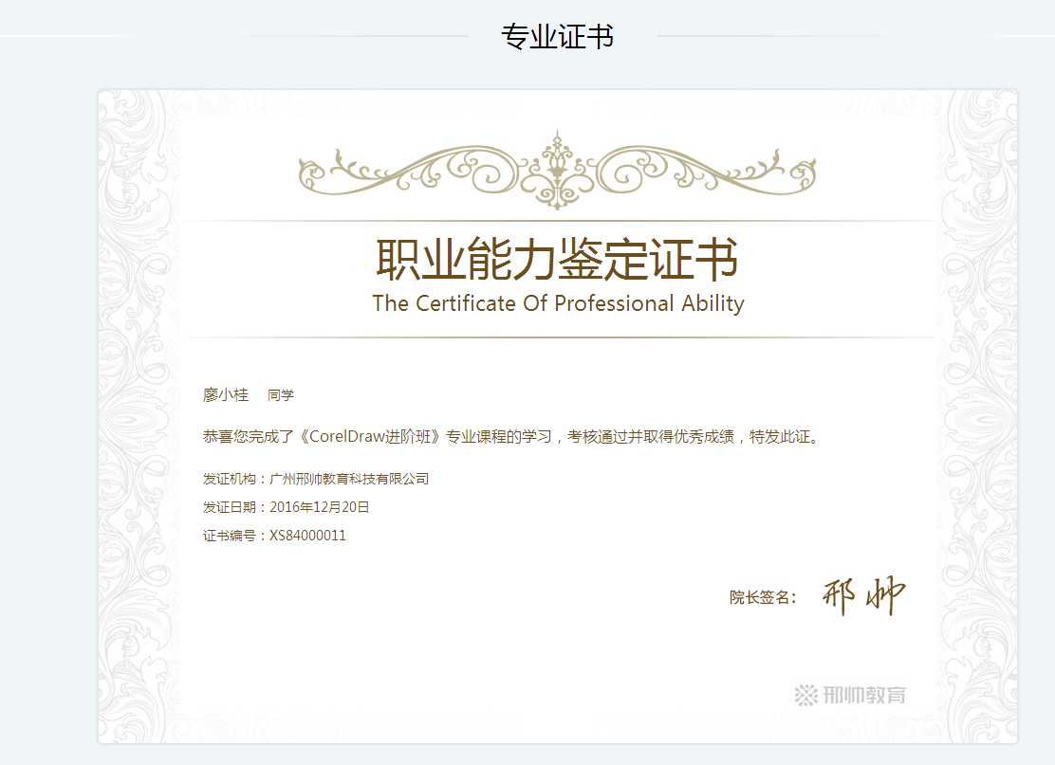1055x765 pixels.
Task: Click the student name 廖小桂
Action: (x=225, y=395)
